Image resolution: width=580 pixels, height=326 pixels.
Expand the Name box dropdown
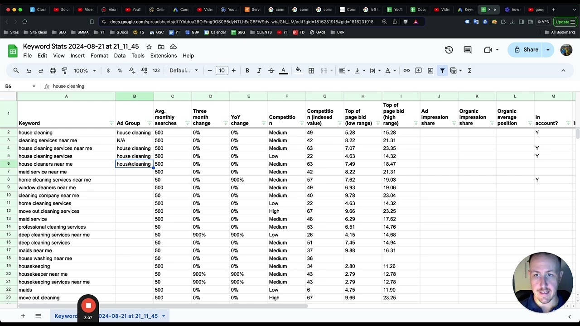point(34,86)
